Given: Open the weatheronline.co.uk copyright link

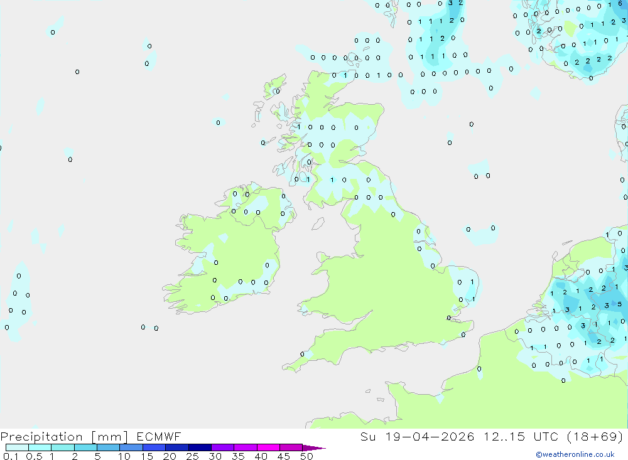Looking at the screenshot, I should [x=575, y=454].
